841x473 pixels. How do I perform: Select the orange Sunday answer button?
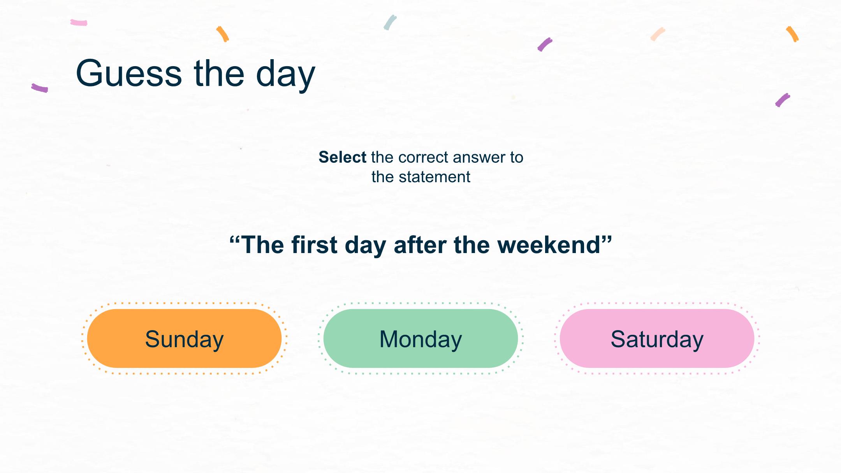click(184, 338)
